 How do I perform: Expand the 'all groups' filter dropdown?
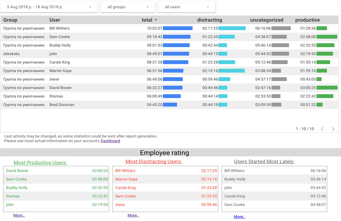click(127, 7)
